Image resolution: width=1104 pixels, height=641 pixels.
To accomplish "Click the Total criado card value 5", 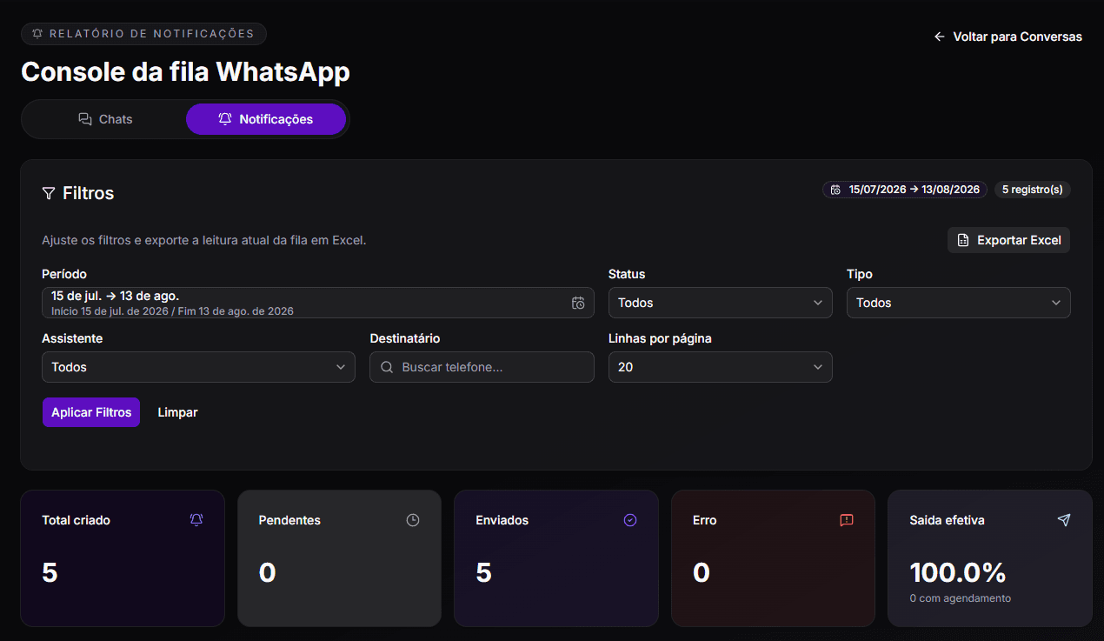I will point(50,572).
